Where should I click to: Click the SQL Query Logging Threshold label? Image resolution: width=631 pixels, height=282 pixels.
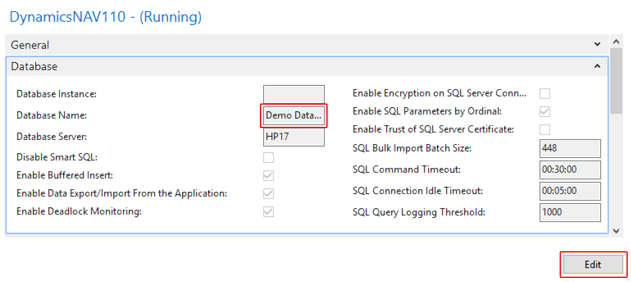pos(419,212)
